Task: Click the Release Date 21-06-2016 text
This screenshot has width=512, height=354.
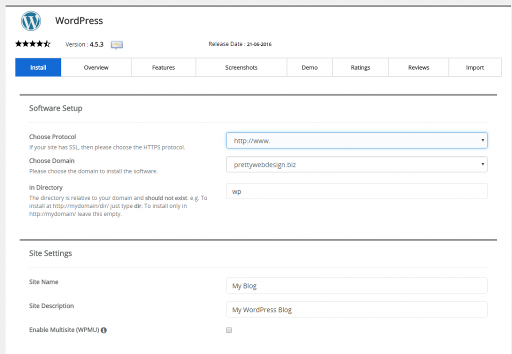Action: [240, 44]
